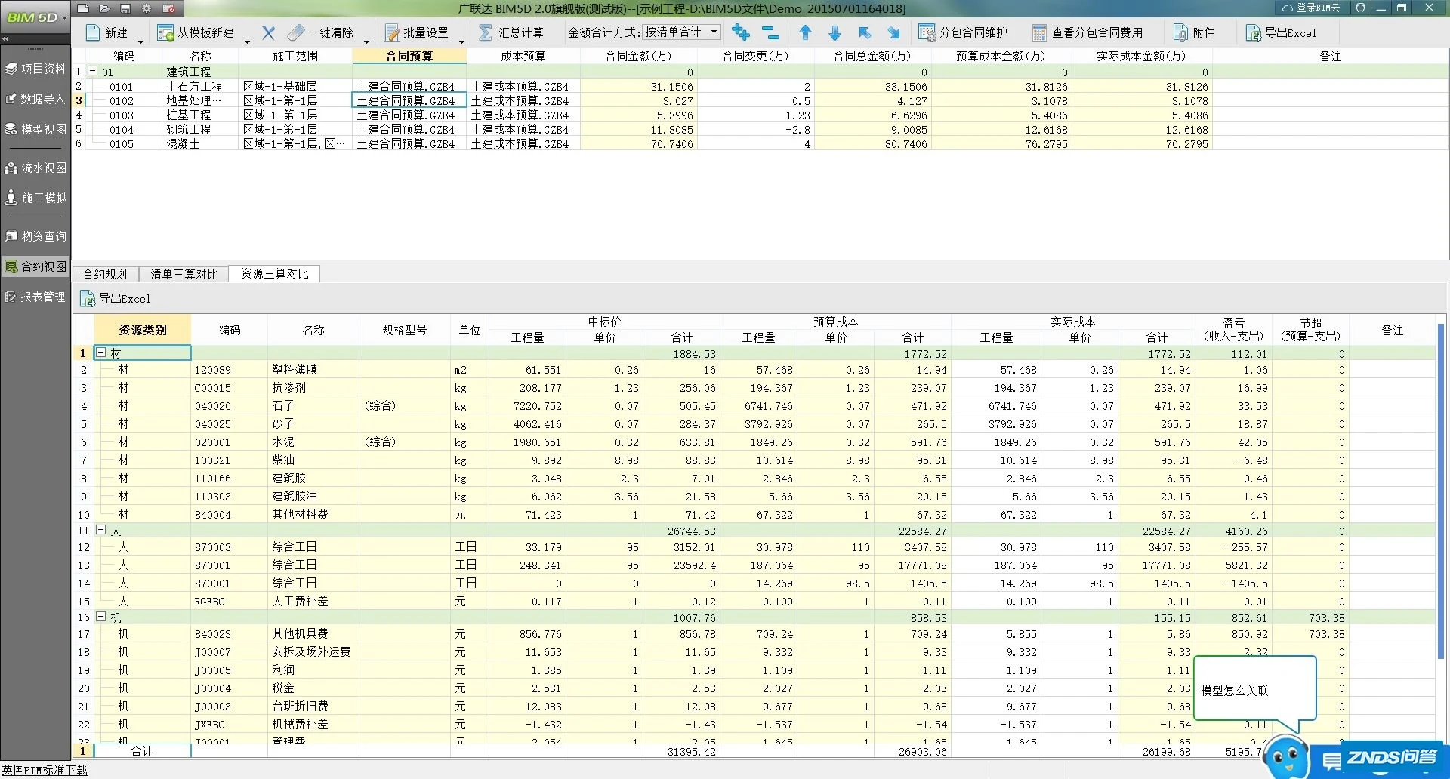Switch to 物资查询 in the sidebar

click(x=35, y=235)
